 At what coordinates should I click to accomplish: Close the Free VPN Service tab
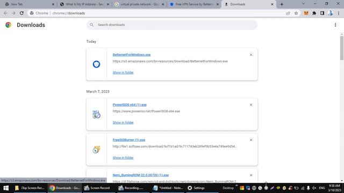point(217,4)
